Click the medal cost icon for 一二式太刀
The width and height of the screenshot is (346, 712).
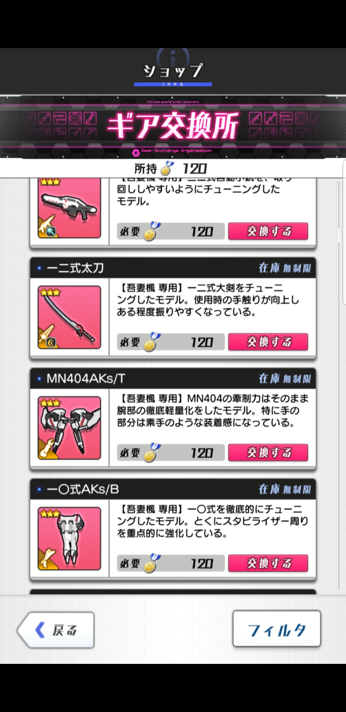tap(152, 342)
